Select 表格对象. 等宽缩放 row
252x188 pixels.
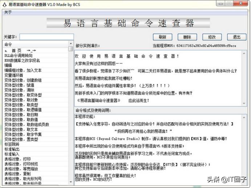(36, 169)
